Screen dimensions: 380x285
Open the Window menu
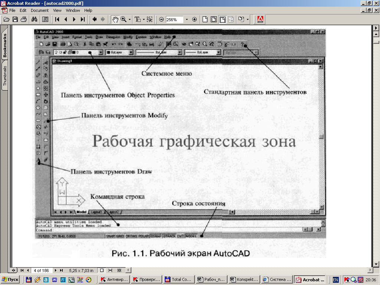[73, 10]
